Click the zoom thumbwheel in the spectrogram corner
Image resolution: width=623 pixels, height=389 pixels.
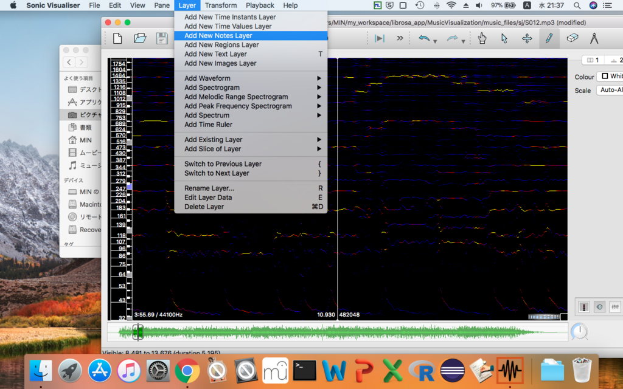click(x=544, y=317)
